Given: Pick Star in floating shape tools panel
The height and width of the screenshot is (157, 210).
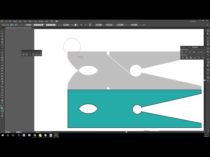Looking at the screenshot, I should [x=36, y=55].
